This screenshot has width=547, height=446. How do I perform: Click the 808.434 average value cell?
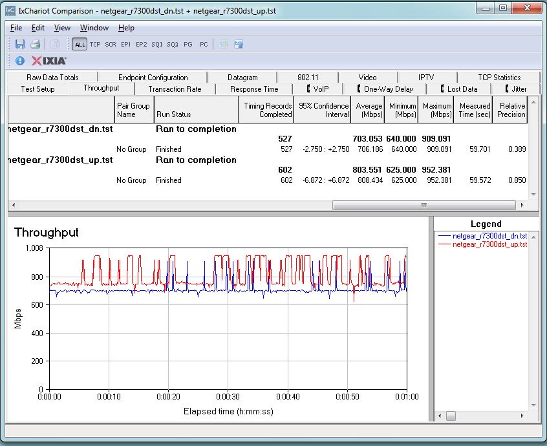tap(370, 180)
